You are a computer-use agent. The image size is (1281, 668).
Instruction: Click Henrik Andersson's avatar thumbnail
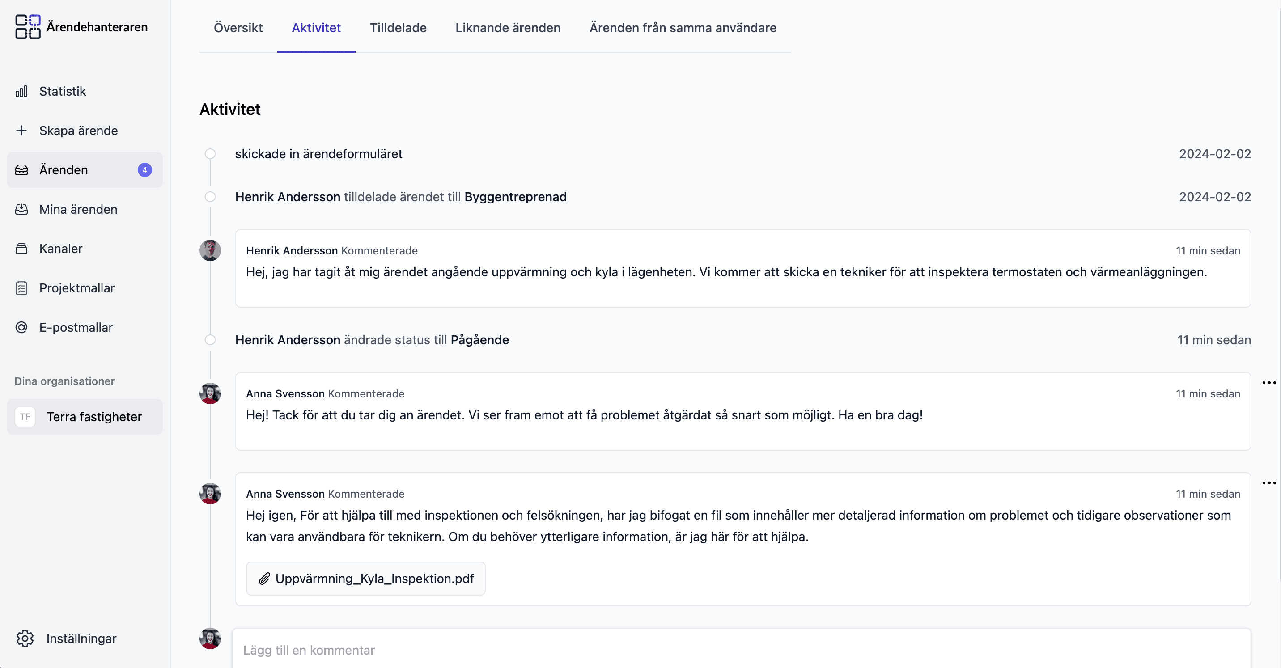tap(210, 250)
